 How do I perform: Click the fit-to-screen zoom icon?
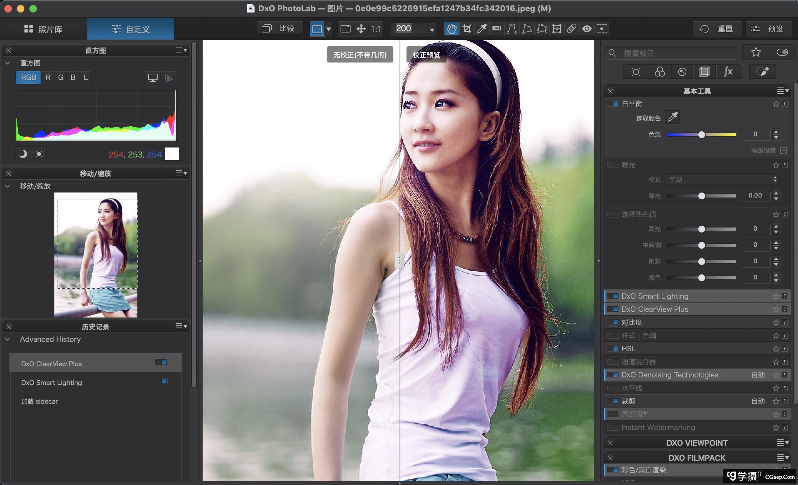pos(346,29)
